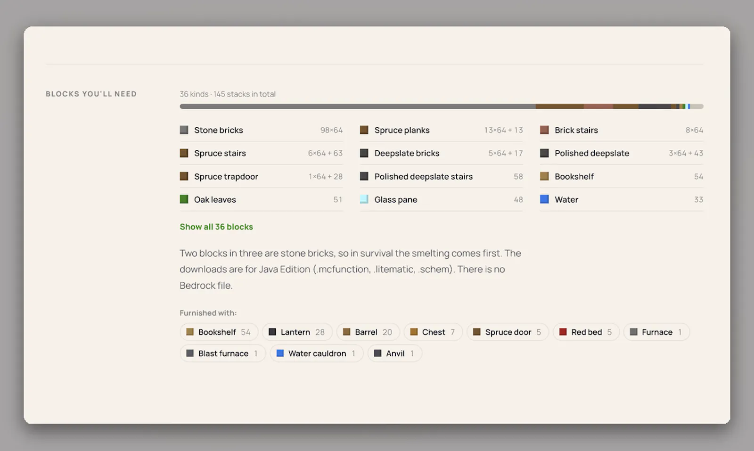Expand the list with Show all 36 blocks
Screen dimensions: 754x451
click(216, 227)
